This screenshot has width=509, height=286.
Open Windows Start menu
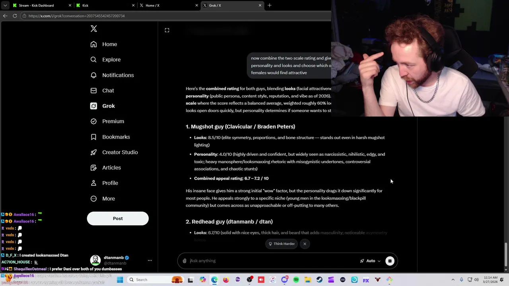tap(120, 280)
